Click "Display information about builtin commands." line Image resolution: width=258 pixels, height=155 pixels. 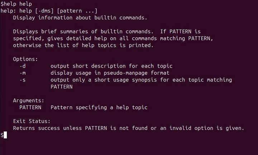coord(80,18)
